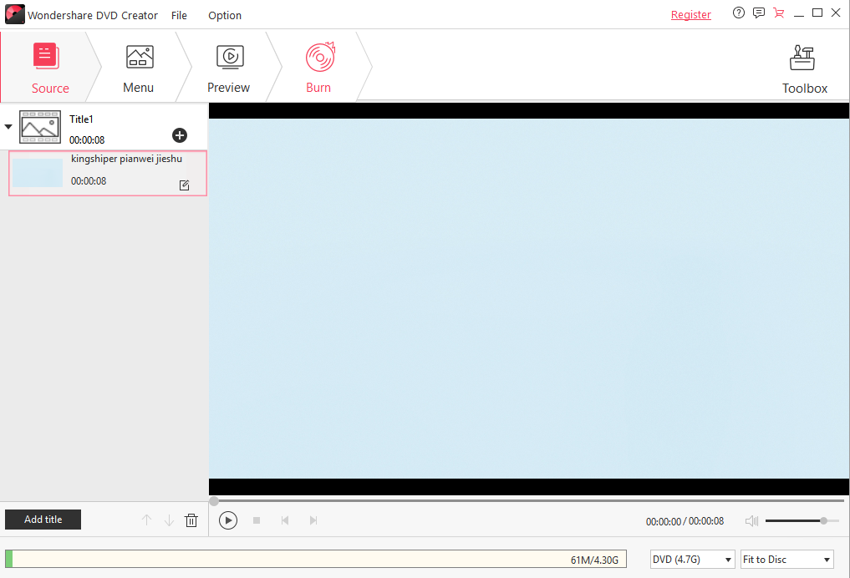Open the Fit to Disc quality dropdown
850x578 pixels.
click(x=786, y=560)
